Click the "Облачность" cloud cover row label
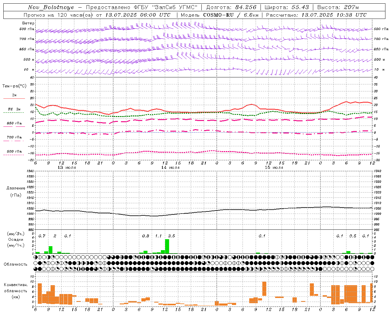Image resolution: width=390 pixels, height=312 pixels. 16,264
